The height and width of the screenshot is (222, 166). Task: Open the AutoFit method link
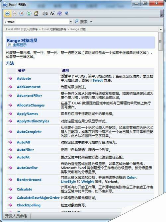pos(23,157)
